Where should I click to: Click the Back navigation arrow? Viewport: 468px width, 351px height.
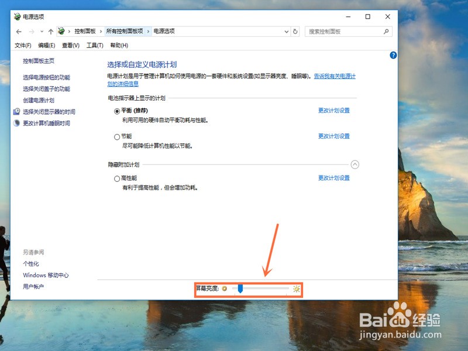(x=19, y=32)
